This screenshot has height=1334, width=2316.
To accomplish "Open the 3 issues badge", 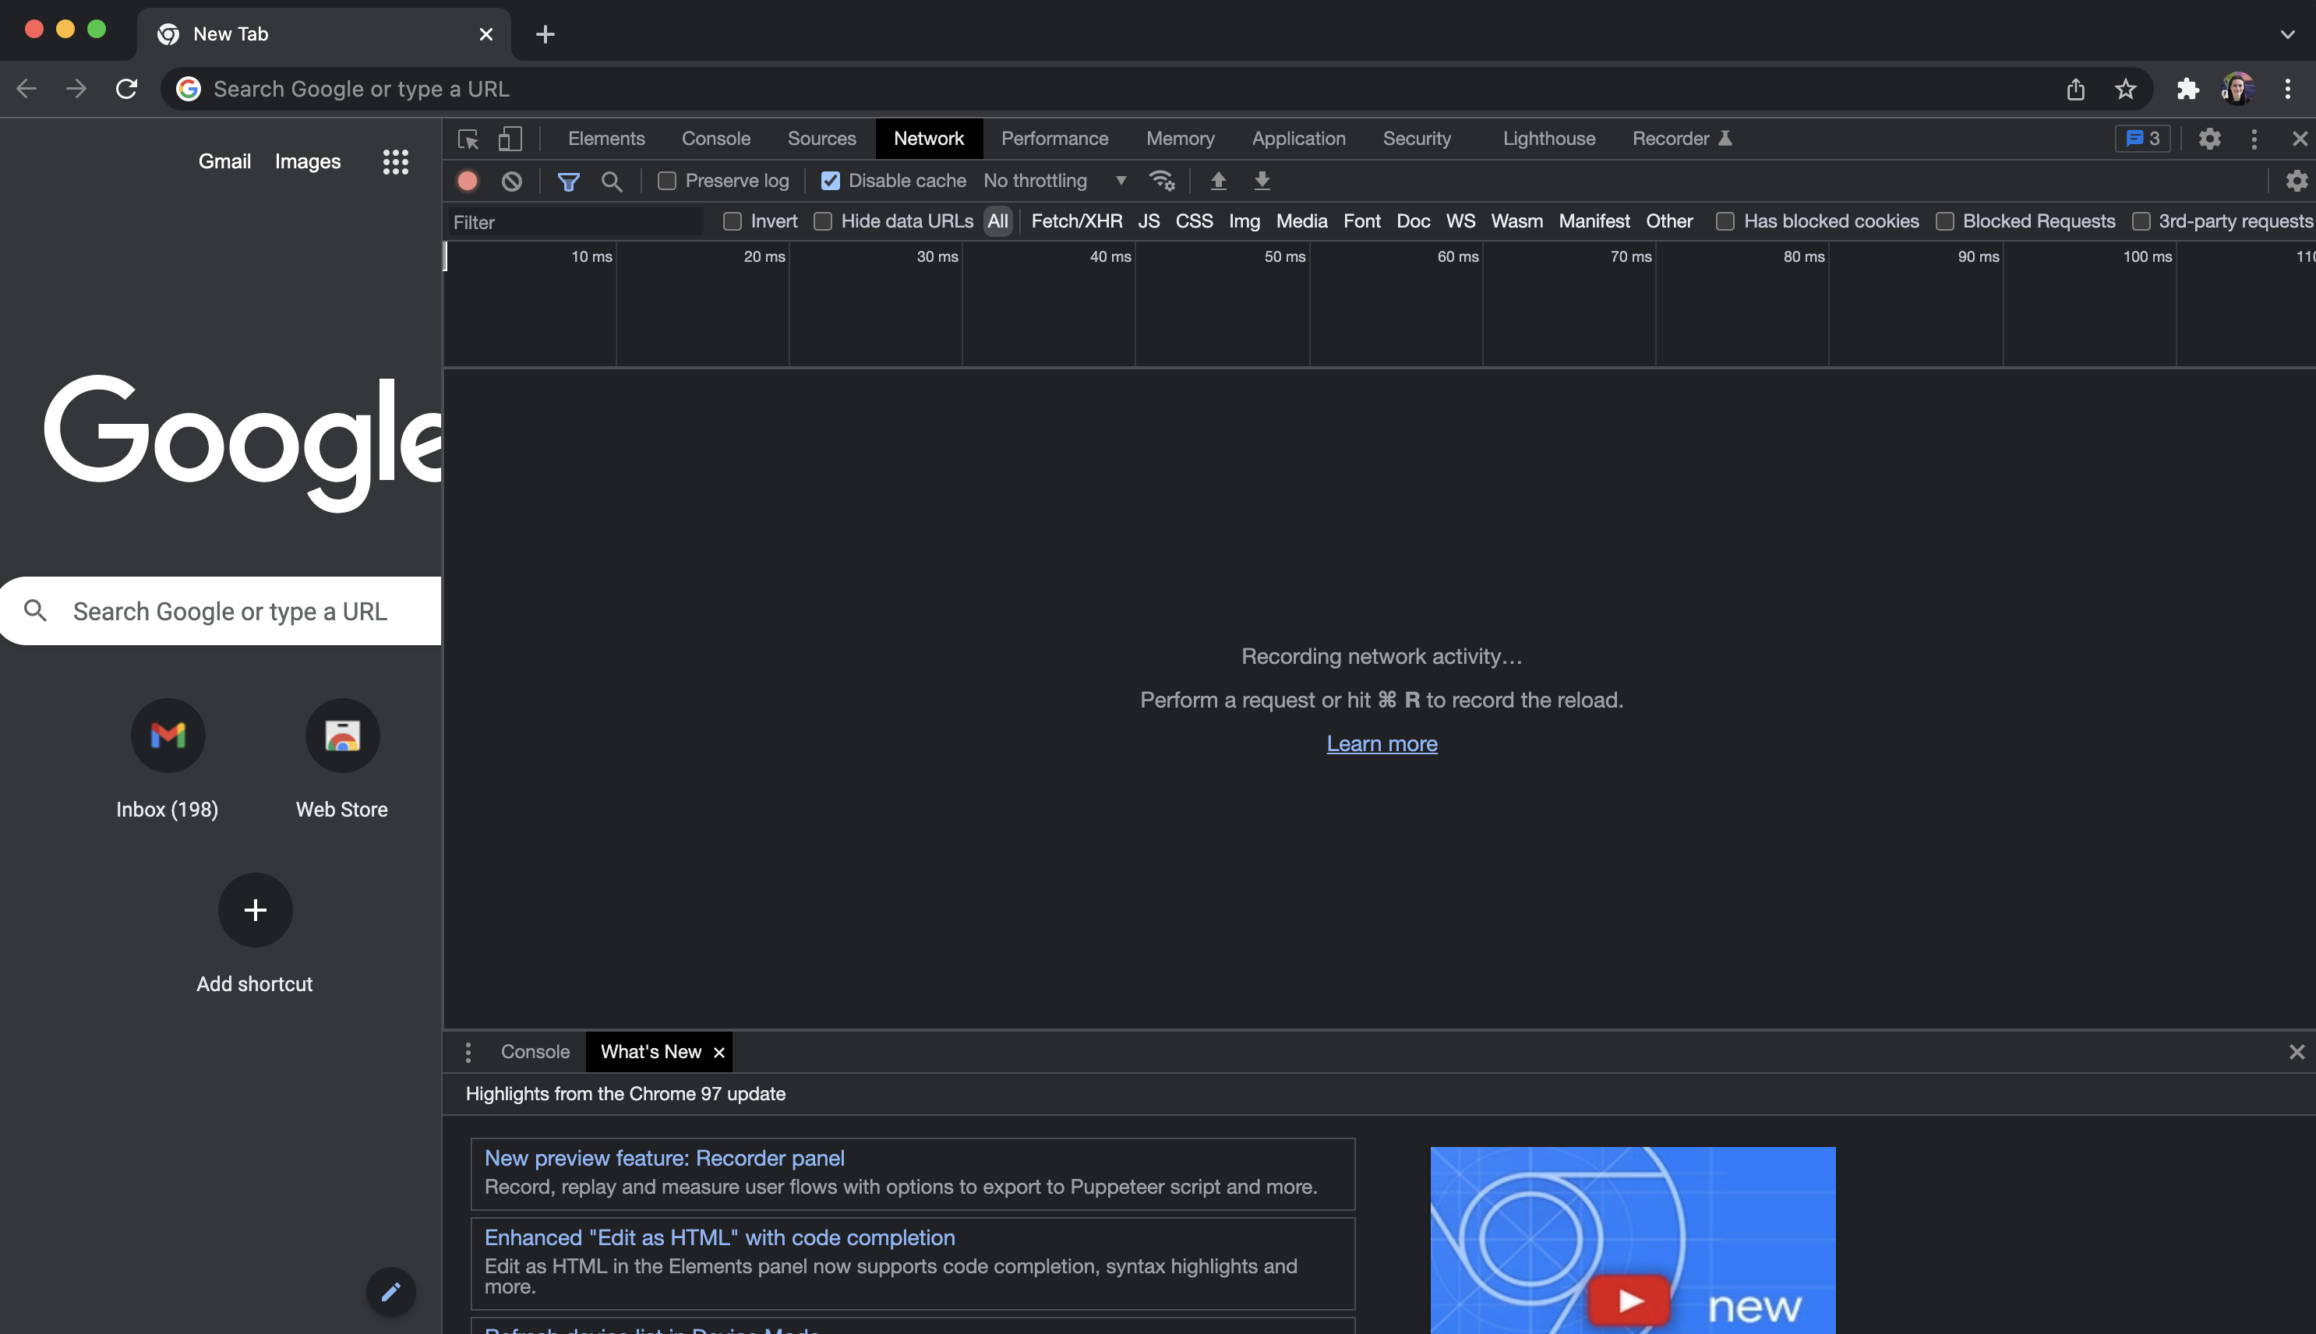I will coord(2143,139).
